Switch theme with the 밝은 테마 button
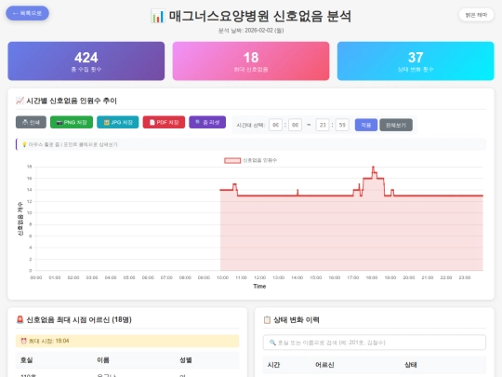502x377 pixels. pos(476,15)
